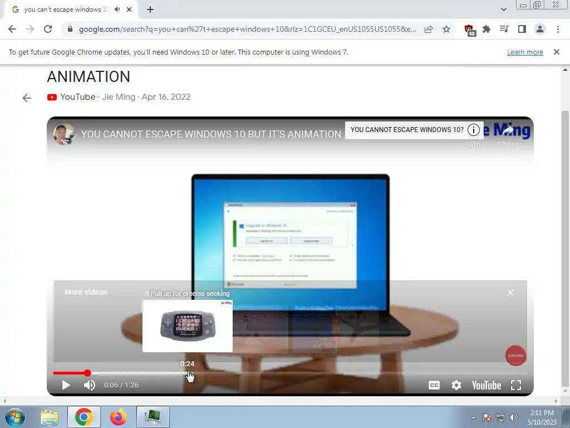This screenshot has width=570, height=428.
Task: Click the Jie Ming channel avatar
Action: coord(64,134)
